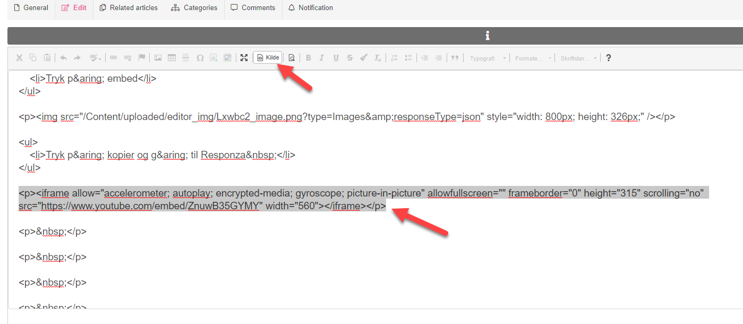The height and width of the screenshot is (324, 743).
Task: Click the info icon in gray bar
Action: click(x=487, y=36)
